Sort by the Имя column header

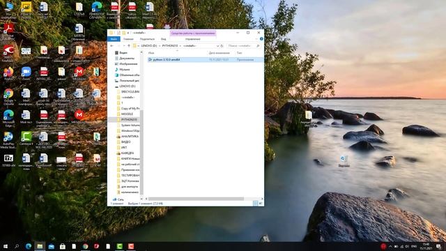[151, 53]
